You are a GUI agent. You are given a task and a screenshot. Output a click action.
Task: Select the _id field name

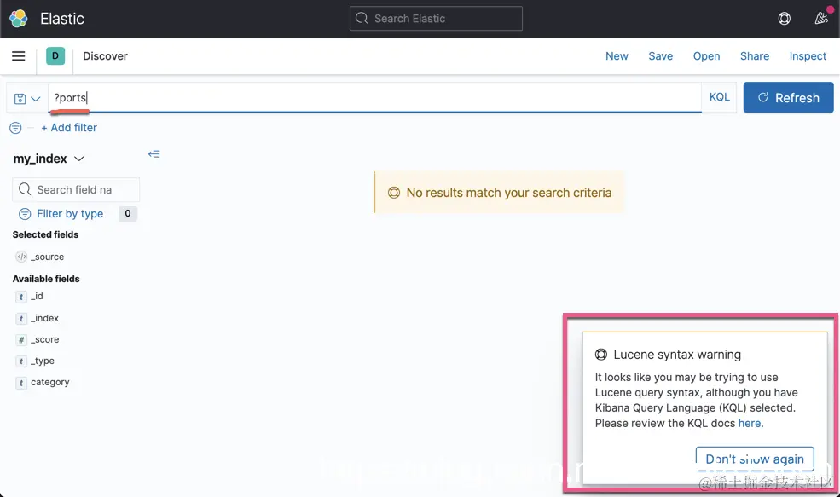[37, 296]
